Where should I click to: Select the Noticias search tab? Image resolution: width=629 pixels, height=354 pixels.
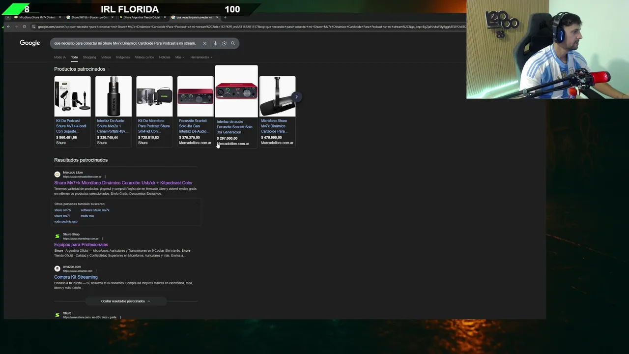coord(165,58)
